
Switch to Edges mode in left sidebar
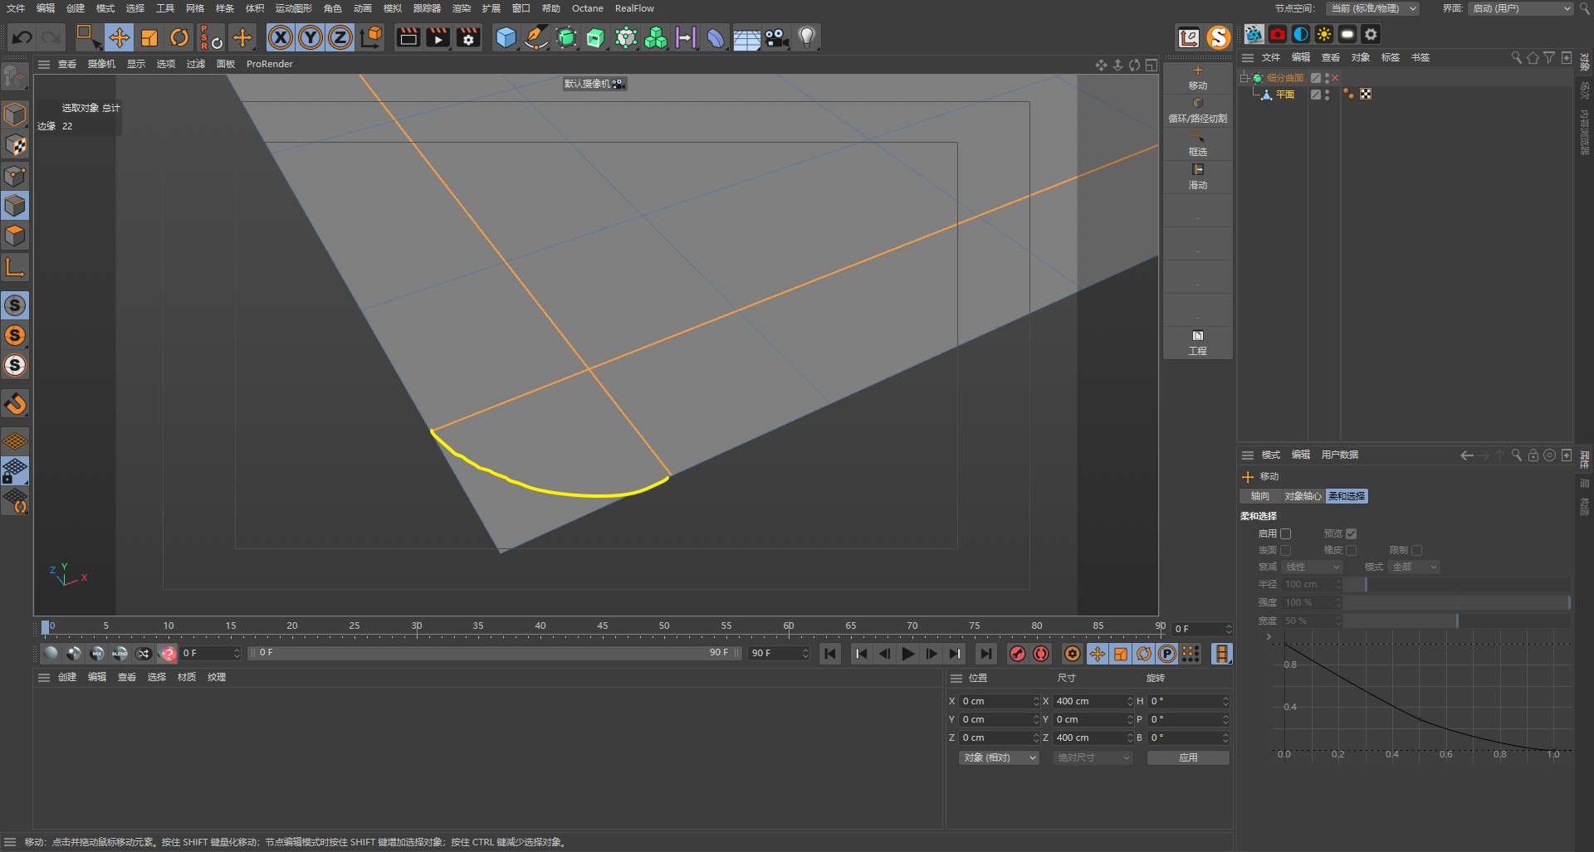tap(15, 206)
